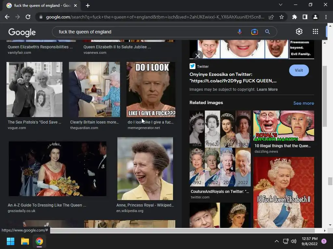Click the volume speaker tray icon
333x249 pixels.
pos(294,241)
